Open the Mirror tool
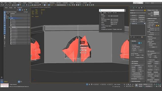Viewport: 162px width, 91px height. [x=68, y=5]
